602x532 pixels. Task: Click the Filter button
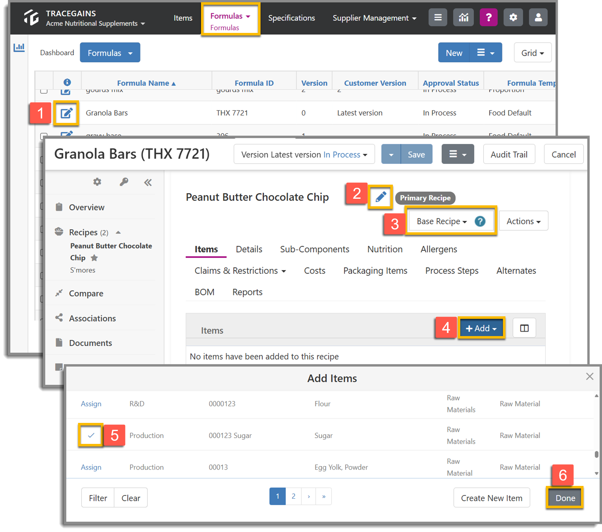[98, 498]
